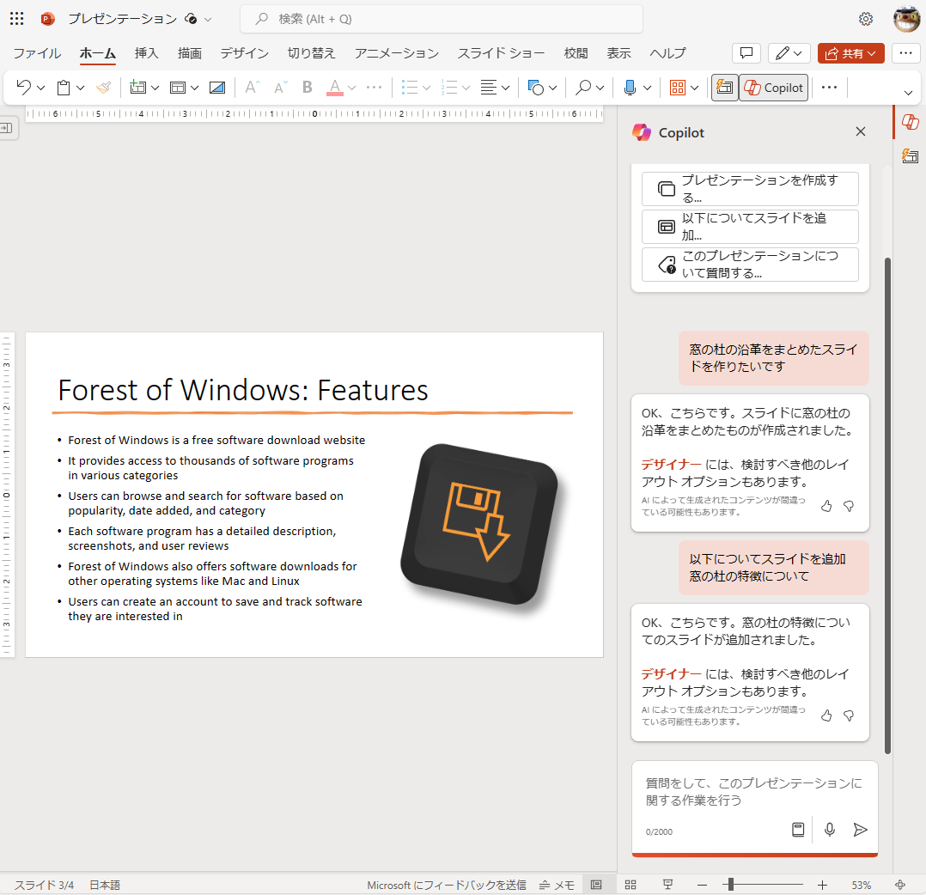Open the shapes tool
The image size is (926, 895).
536,88
